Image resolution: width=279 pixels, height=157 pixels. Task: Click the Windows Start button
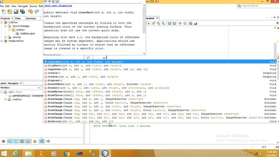coord(4,154)
